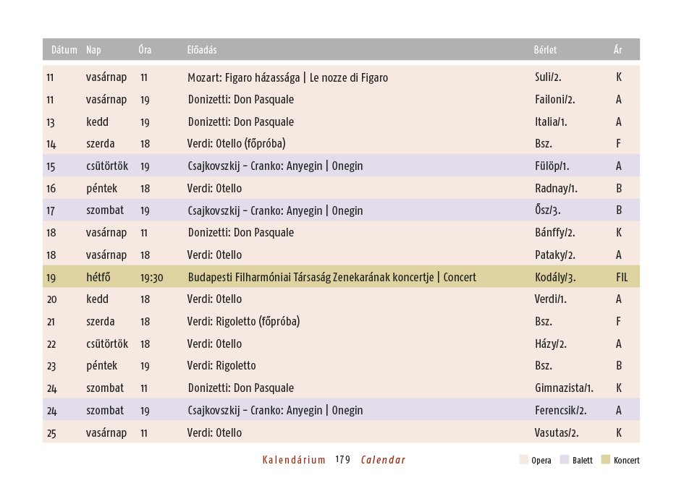Screen dimensions: 684x491
Task: Select the Óra column header
Action: click(145, 50)
